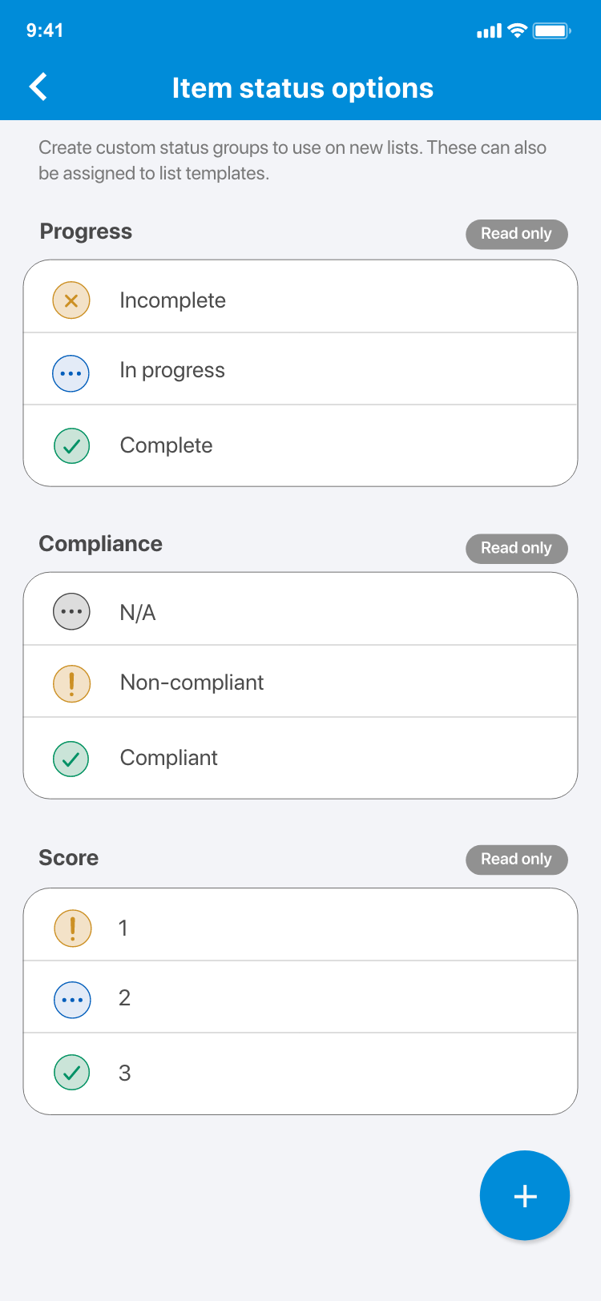Click the orange exclamation Non-compliant icon
The image size is (601, 1301).
point(71,684)
